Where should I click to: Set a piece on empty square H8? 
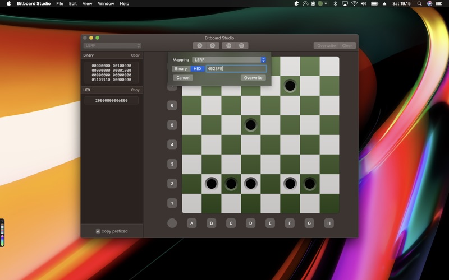[329, 66]
